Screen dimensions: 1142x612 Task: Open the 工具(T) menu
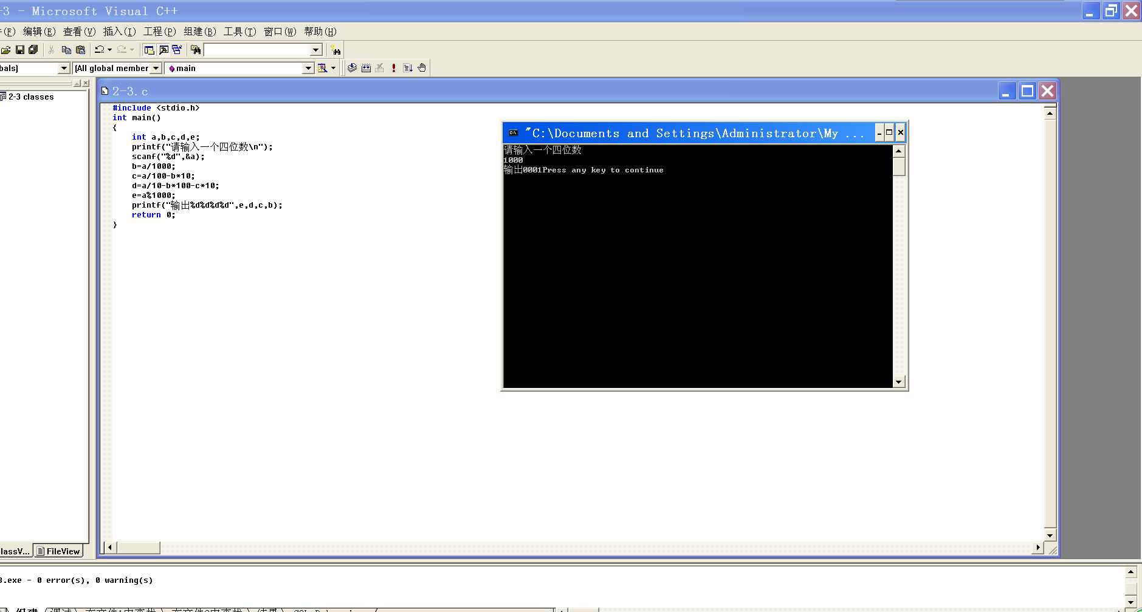(x=240, y=32)
